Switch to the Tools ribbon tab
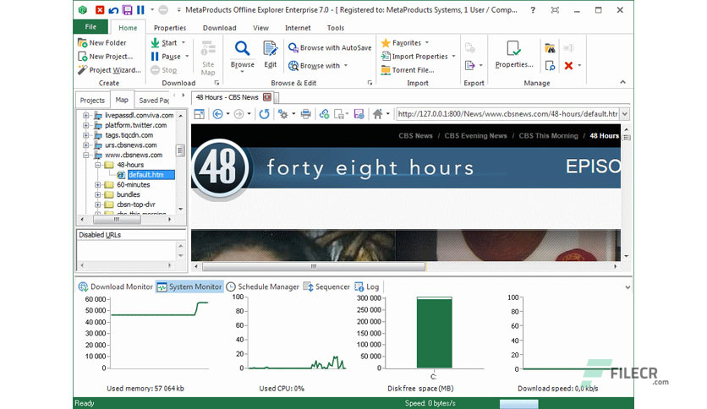This screenshot has width=707, height=409. pos(336,28)
